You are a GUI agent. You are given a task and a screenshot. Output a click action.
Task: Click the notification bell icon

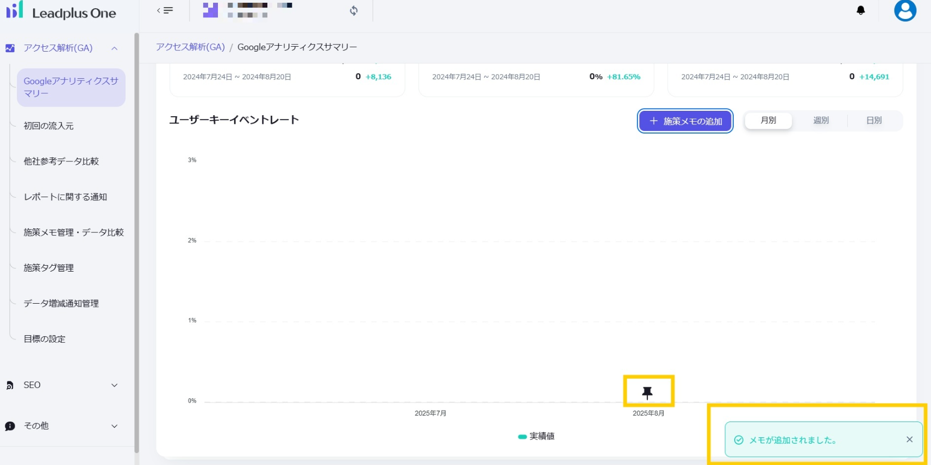860,10
